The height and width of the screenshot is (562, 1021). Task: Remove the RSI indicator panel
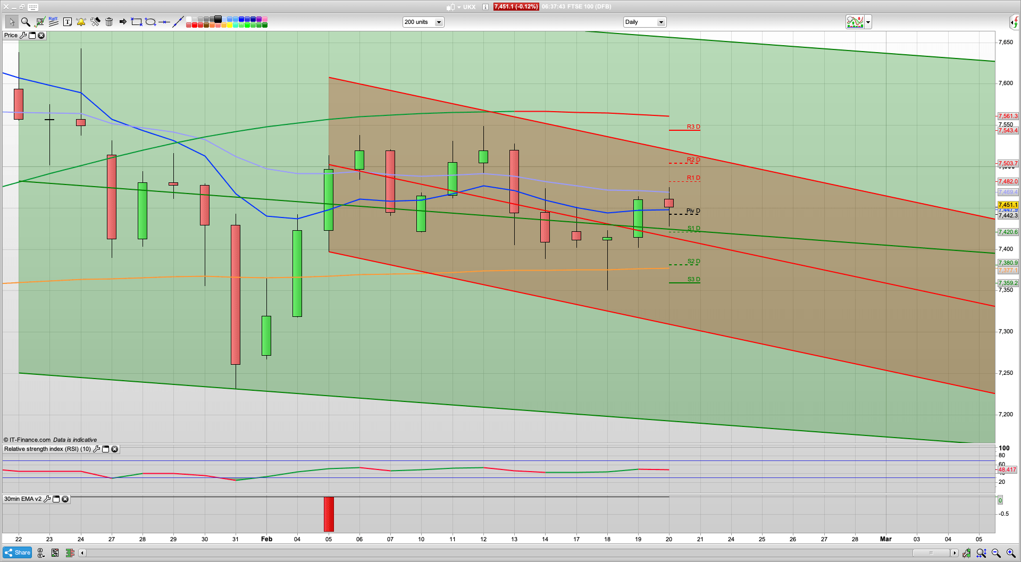(114, 449)
